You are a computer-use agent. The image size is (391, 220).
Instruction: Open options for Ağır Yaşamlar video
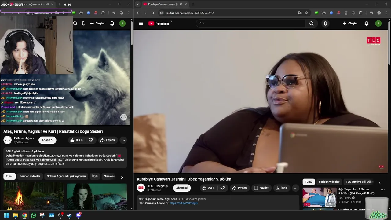[382, 190]
